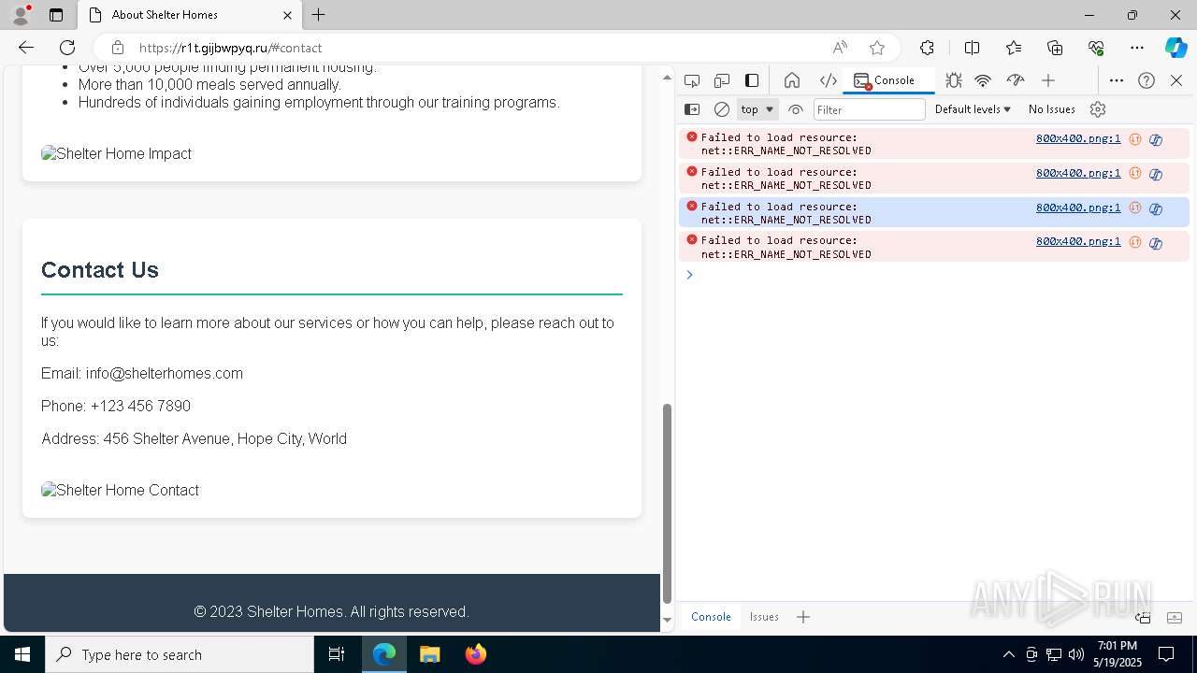The image size is (1197, 673).
Task: Click the page scrollbar down arrow
Action: tap(667, 620)
